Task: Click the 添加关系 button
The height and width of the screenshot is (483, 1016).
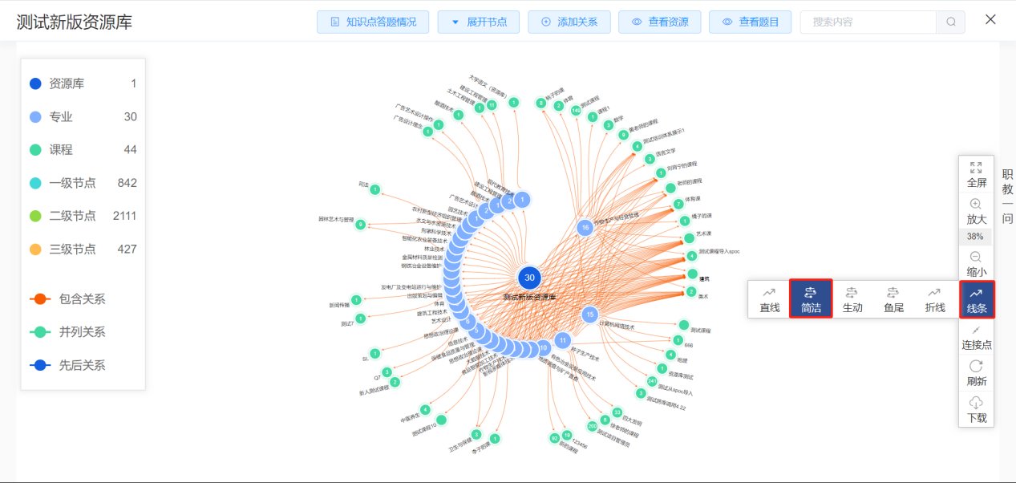Action: tap(569, 22)
